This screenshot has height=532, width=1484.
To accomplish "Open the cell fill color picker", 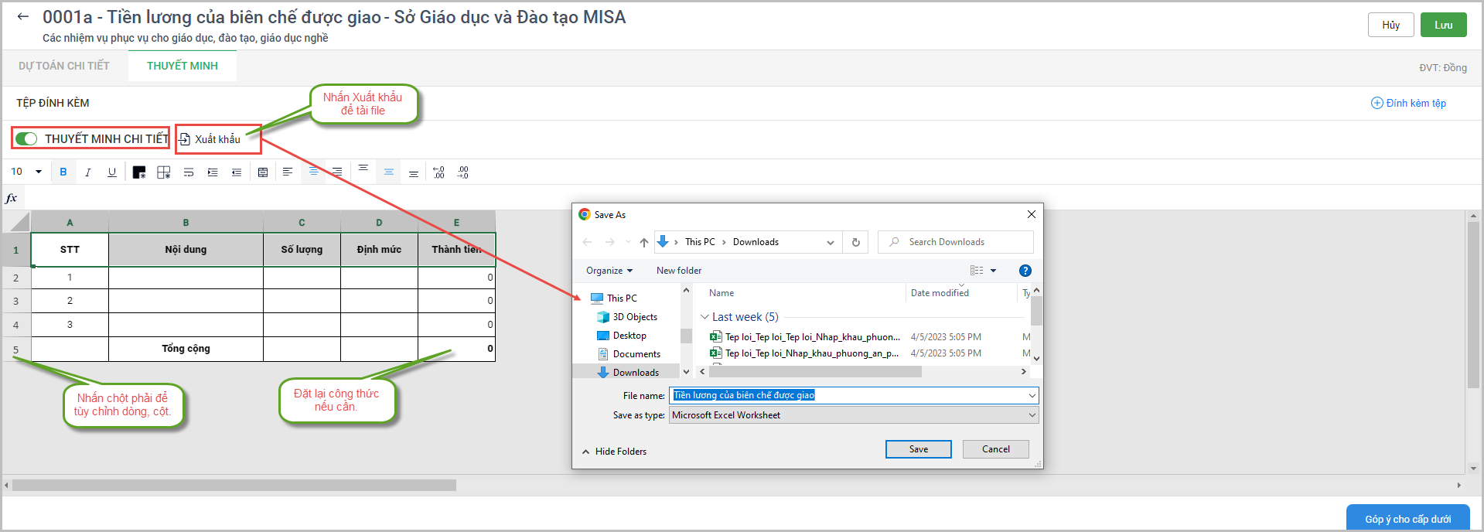I will point(139,172).
